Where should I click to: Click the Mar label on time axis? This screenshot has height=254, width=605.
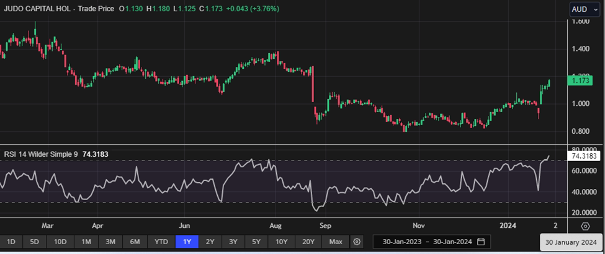tap(47, 225)
